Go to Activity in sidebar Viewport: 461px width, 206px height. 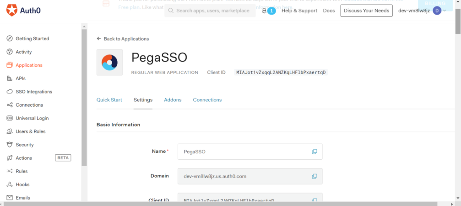(23, 52)
